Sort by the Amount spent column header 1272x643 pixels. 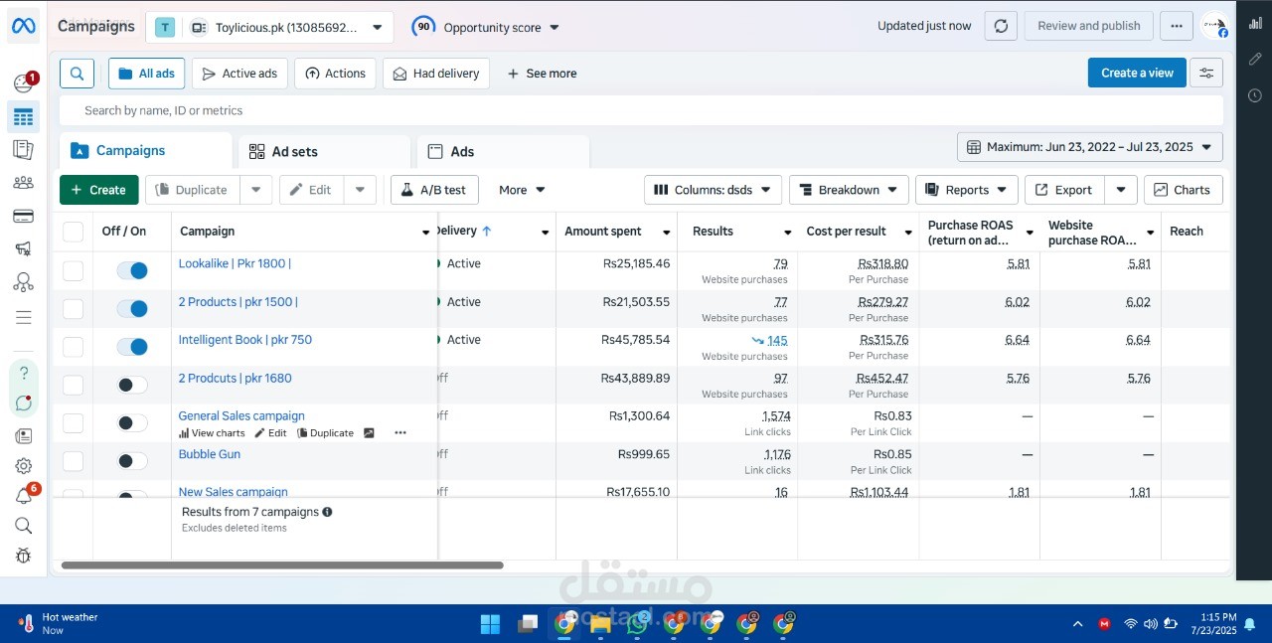[x=603, y=232]
